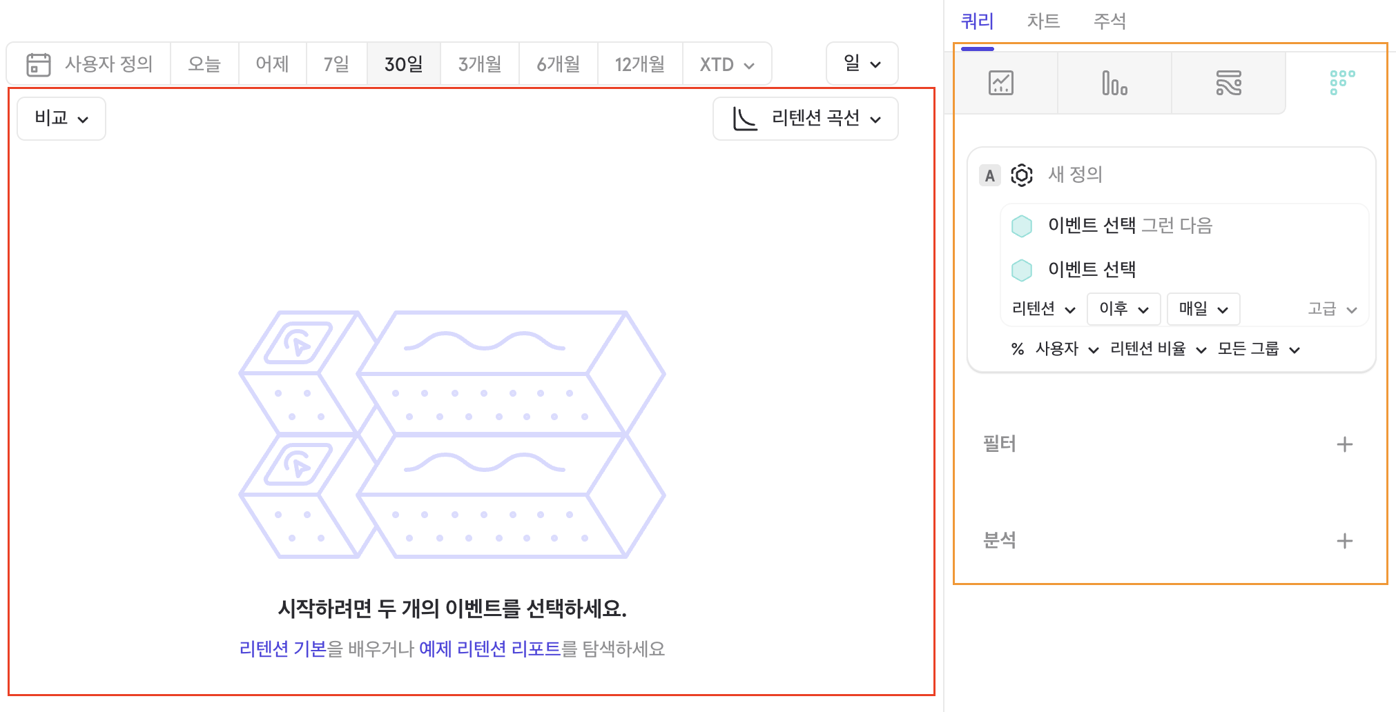Click the first 이벤트 선택 hexagon
Image resolution: width=1396 pixels, height=712 pixels.
(1021, 226)
